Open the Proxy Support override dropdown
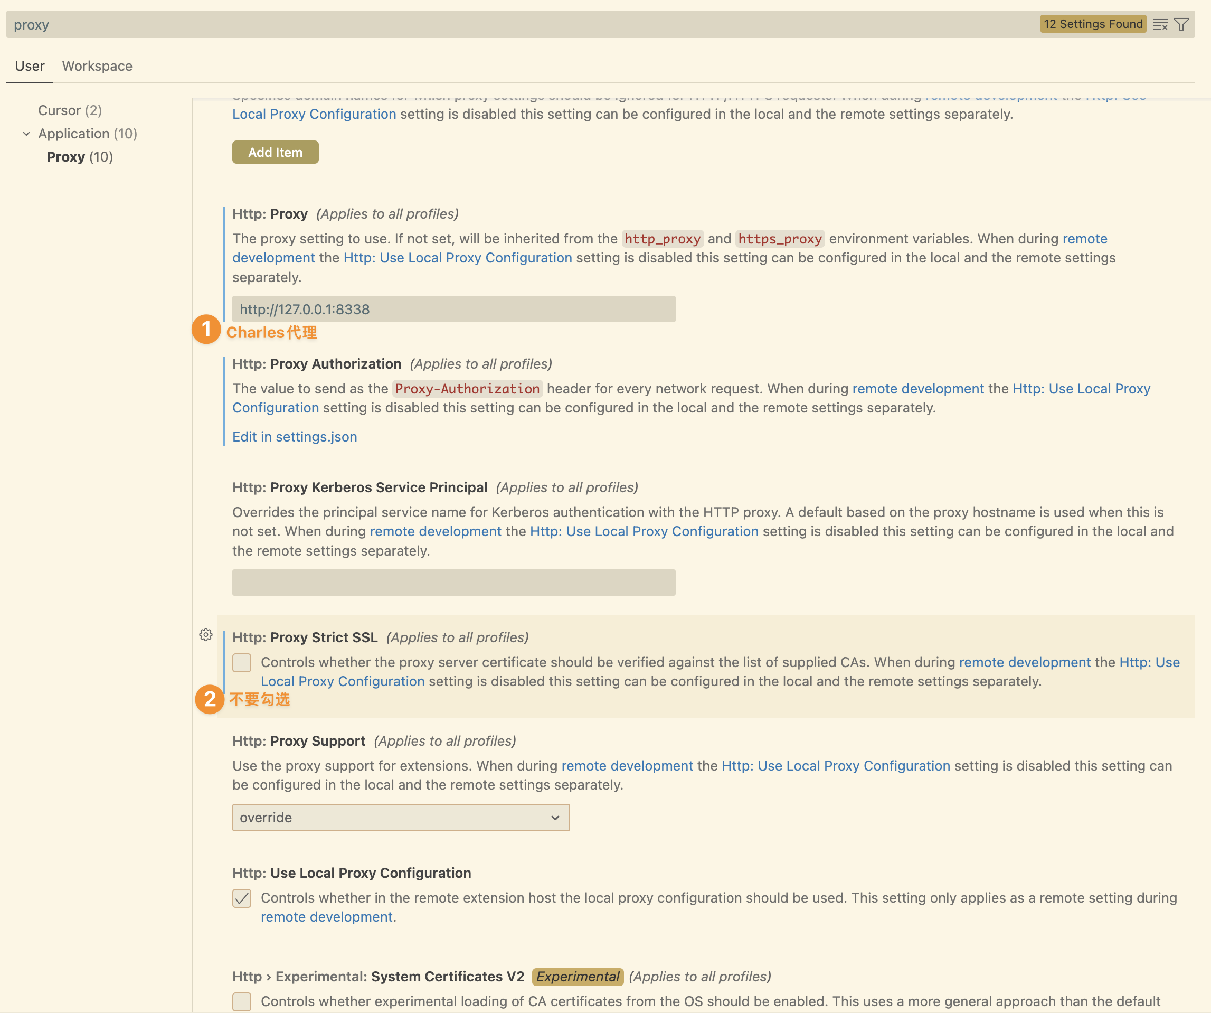The height and width of the screenshot is (1013, 1211). tap(401, 818)
